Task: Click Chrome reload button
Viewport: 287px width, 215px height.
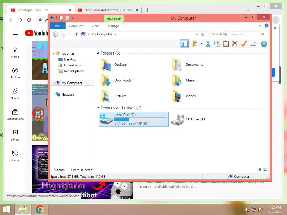Action: 29,20
